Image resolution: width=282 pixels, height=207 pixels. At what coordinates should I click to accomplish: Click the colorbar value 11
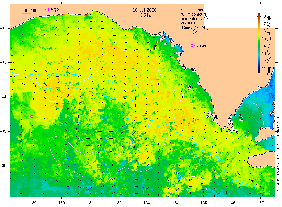click(264, 69)
